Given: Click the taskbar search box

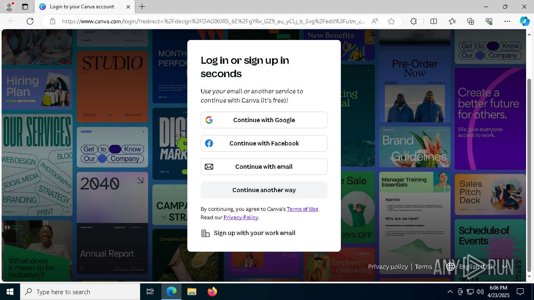Looking at the screenshot, I should click(x=80, y=292).
